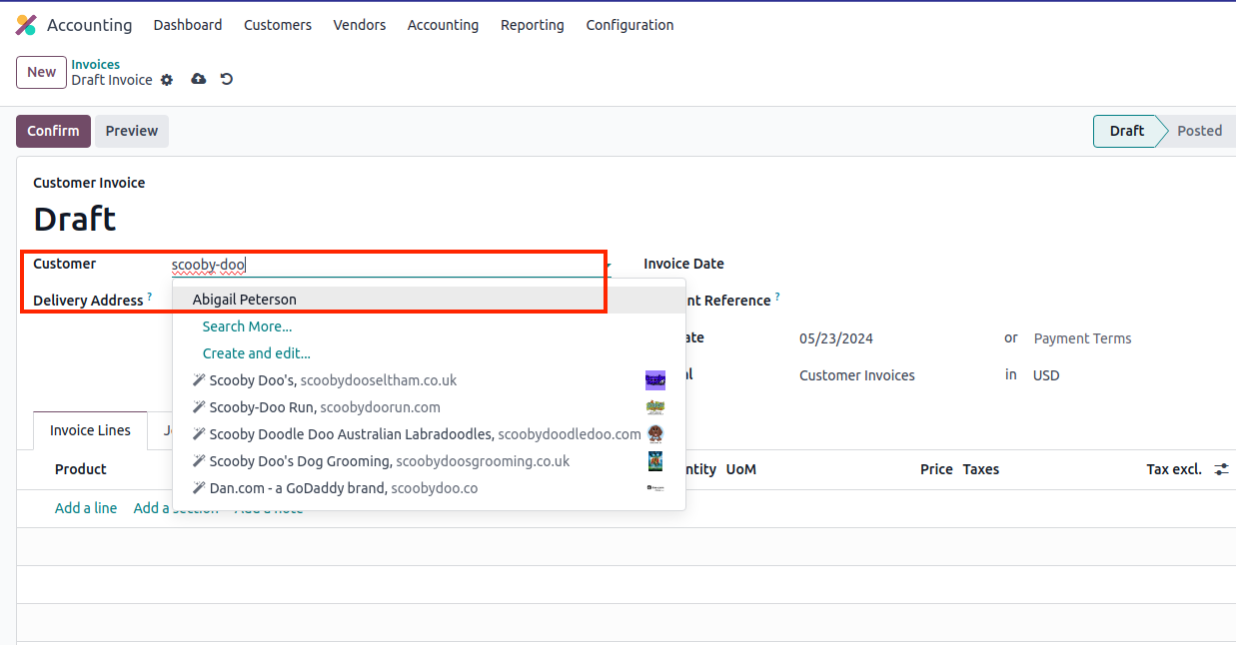Click the due date field 05/23/2024
This screenshot has width=1236, height=645.
tap(836, 338)
